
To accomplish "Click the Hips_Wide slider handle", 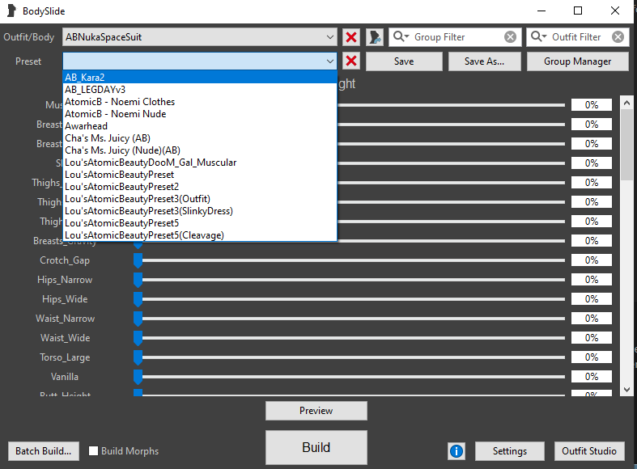I will pyautogui.click(x=138, y=299).
